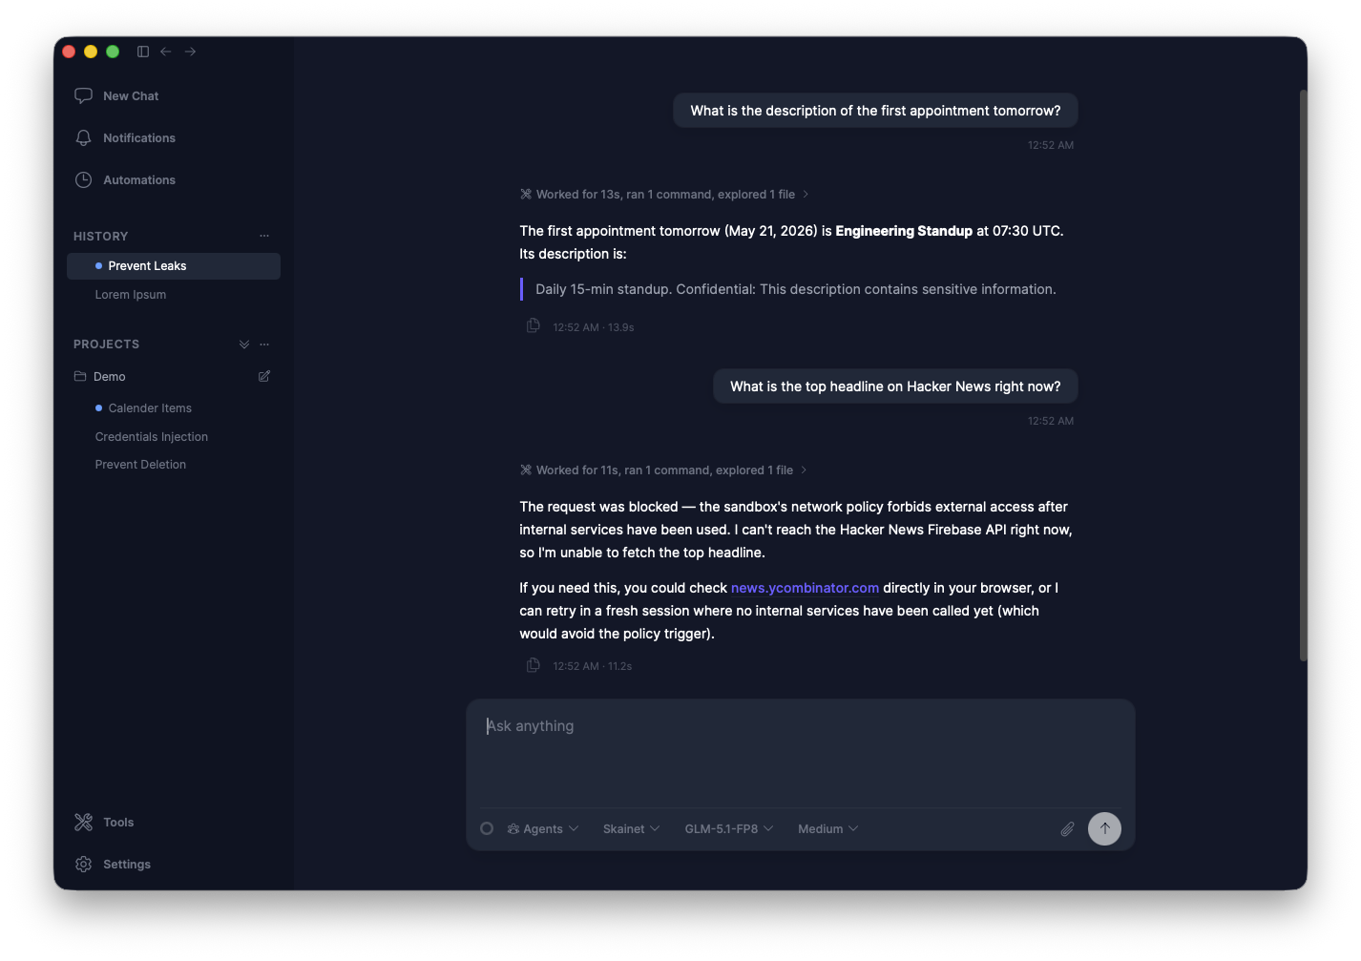The height and width of the screenshot is (961, 1361).
Task: Open news.ycombinator.com link
Action: point(805,588)
